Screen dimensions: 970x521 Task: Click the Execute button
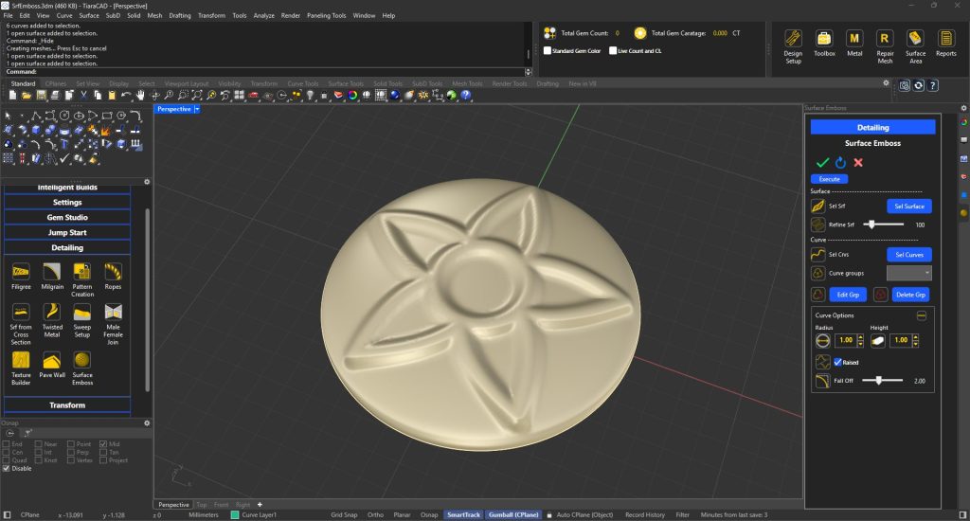(x=829, y=179)
